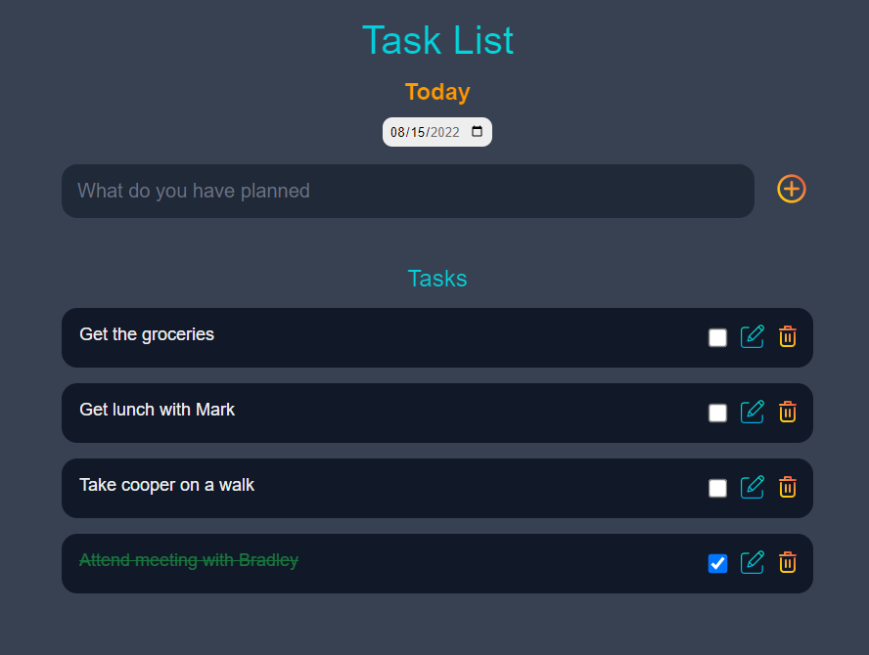Tick the "Take cooper on a walk" checkbox
The height and width of the screenshot is (655, 869).
pyautogui.click(x=717, y=489)
